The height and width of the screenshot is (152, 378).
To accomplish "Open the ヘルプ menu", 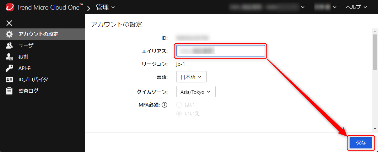I will click(356, 7).
